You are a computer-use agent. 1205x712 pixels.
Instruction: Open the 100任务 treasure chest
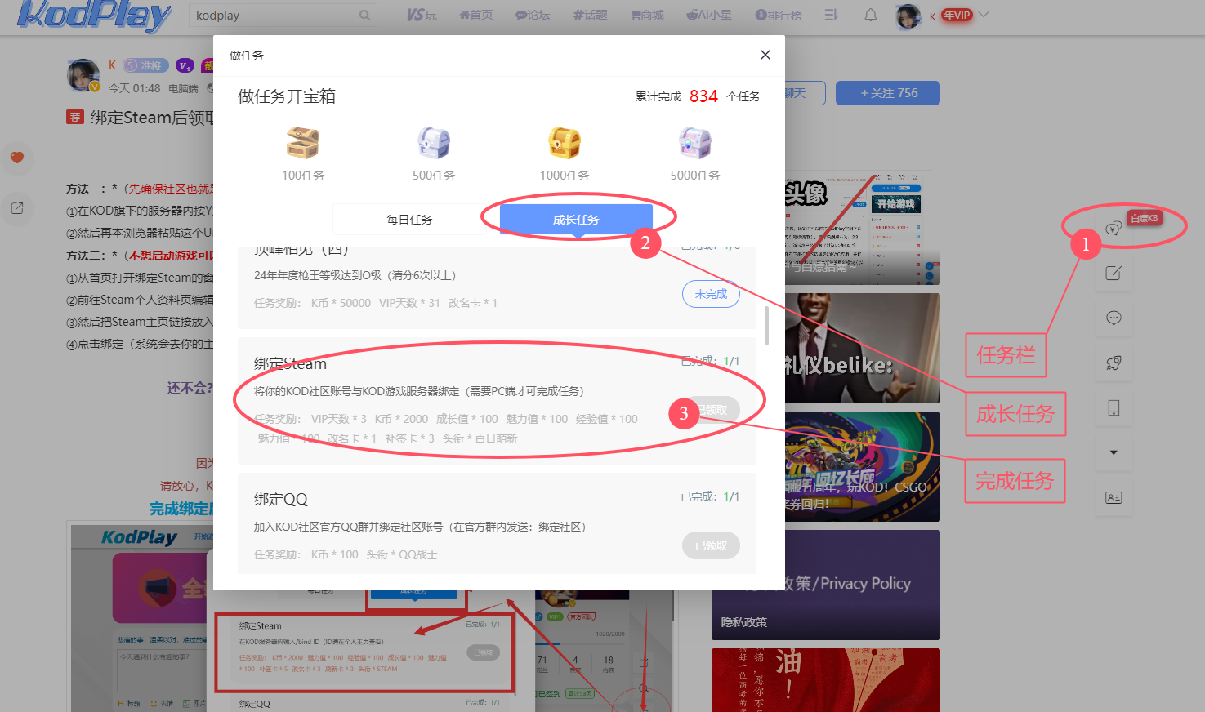coord(302,144)
